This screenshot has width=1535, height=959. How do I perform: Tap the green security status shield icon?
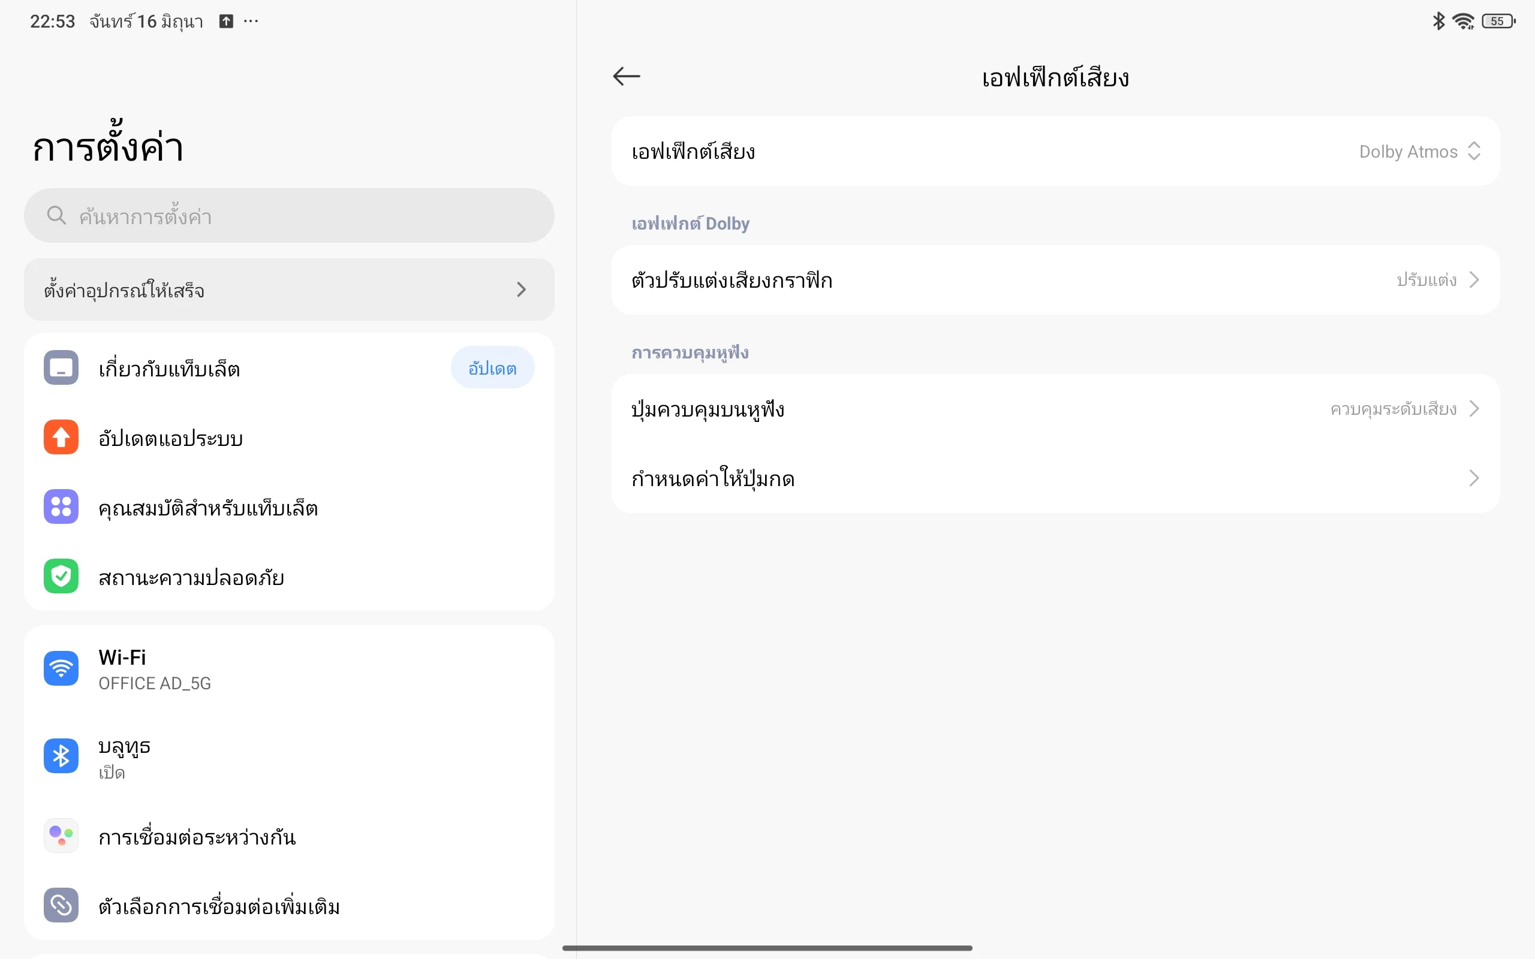click(61, 576)
